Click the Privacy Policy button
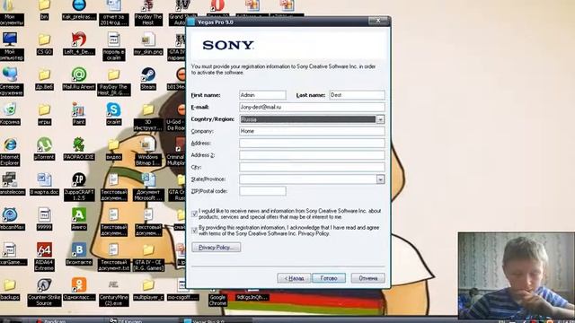This screenshot has width=575, height=323. pyautogui.click(x=216, y=248)
